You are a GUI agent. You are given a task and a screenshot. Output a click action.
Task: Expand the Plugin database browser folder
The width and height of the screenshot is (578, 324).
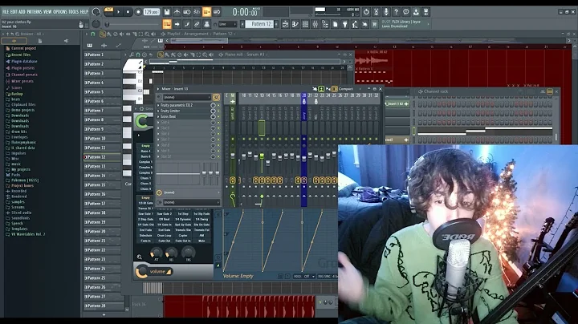(24, 62)
